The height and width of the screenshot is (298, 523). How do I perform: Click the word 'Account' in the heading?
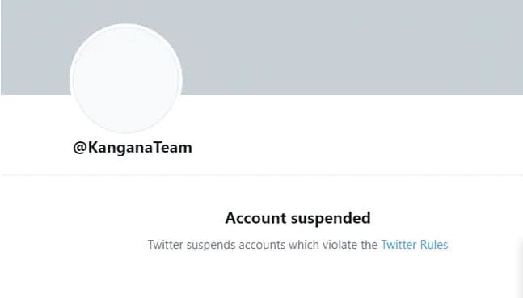tap(255, 218)
